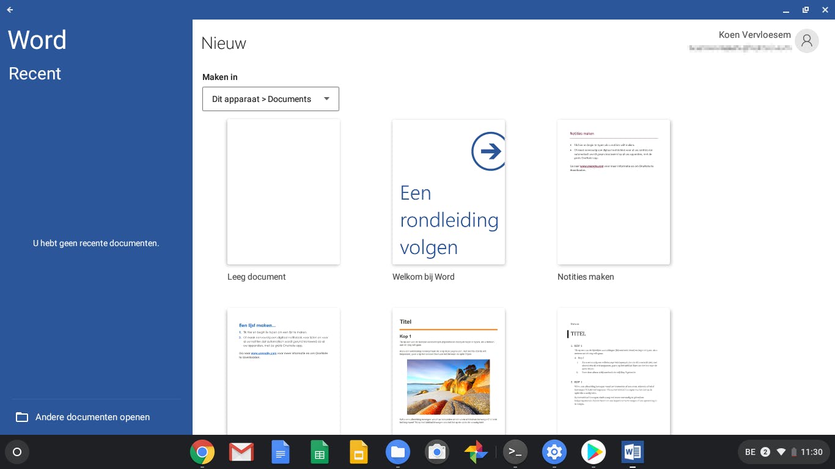The height and width of the screenshot is (469, 835).
Task: Open Google Photos from the shelf
Action: point(476,453)
